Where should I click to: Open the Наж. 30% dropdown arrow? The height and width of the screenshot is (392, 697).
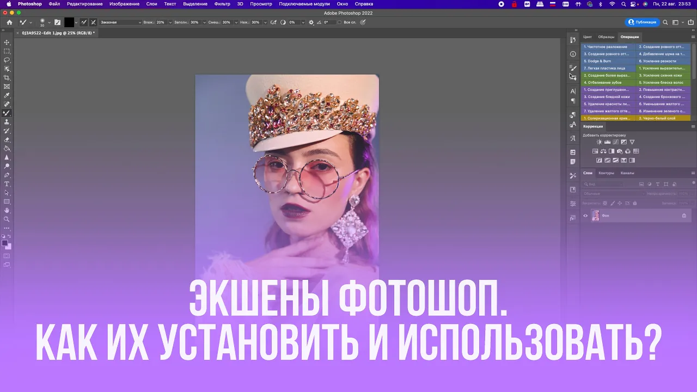tap(265, 22)
